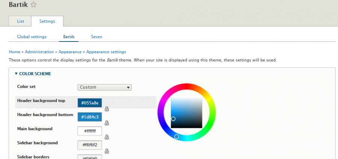Screen dimensions: 338x159
Task: Open Appearance settings breadcrumb link
Action: click(x=106, y=52)
